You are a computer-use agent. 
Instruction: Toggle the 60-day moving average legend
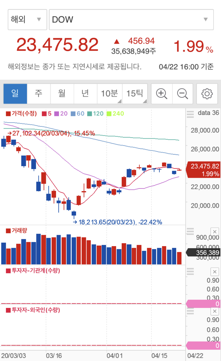[77, 114]
